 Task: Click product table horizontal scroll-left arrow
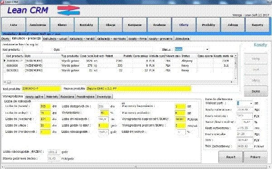click(5, 82)
